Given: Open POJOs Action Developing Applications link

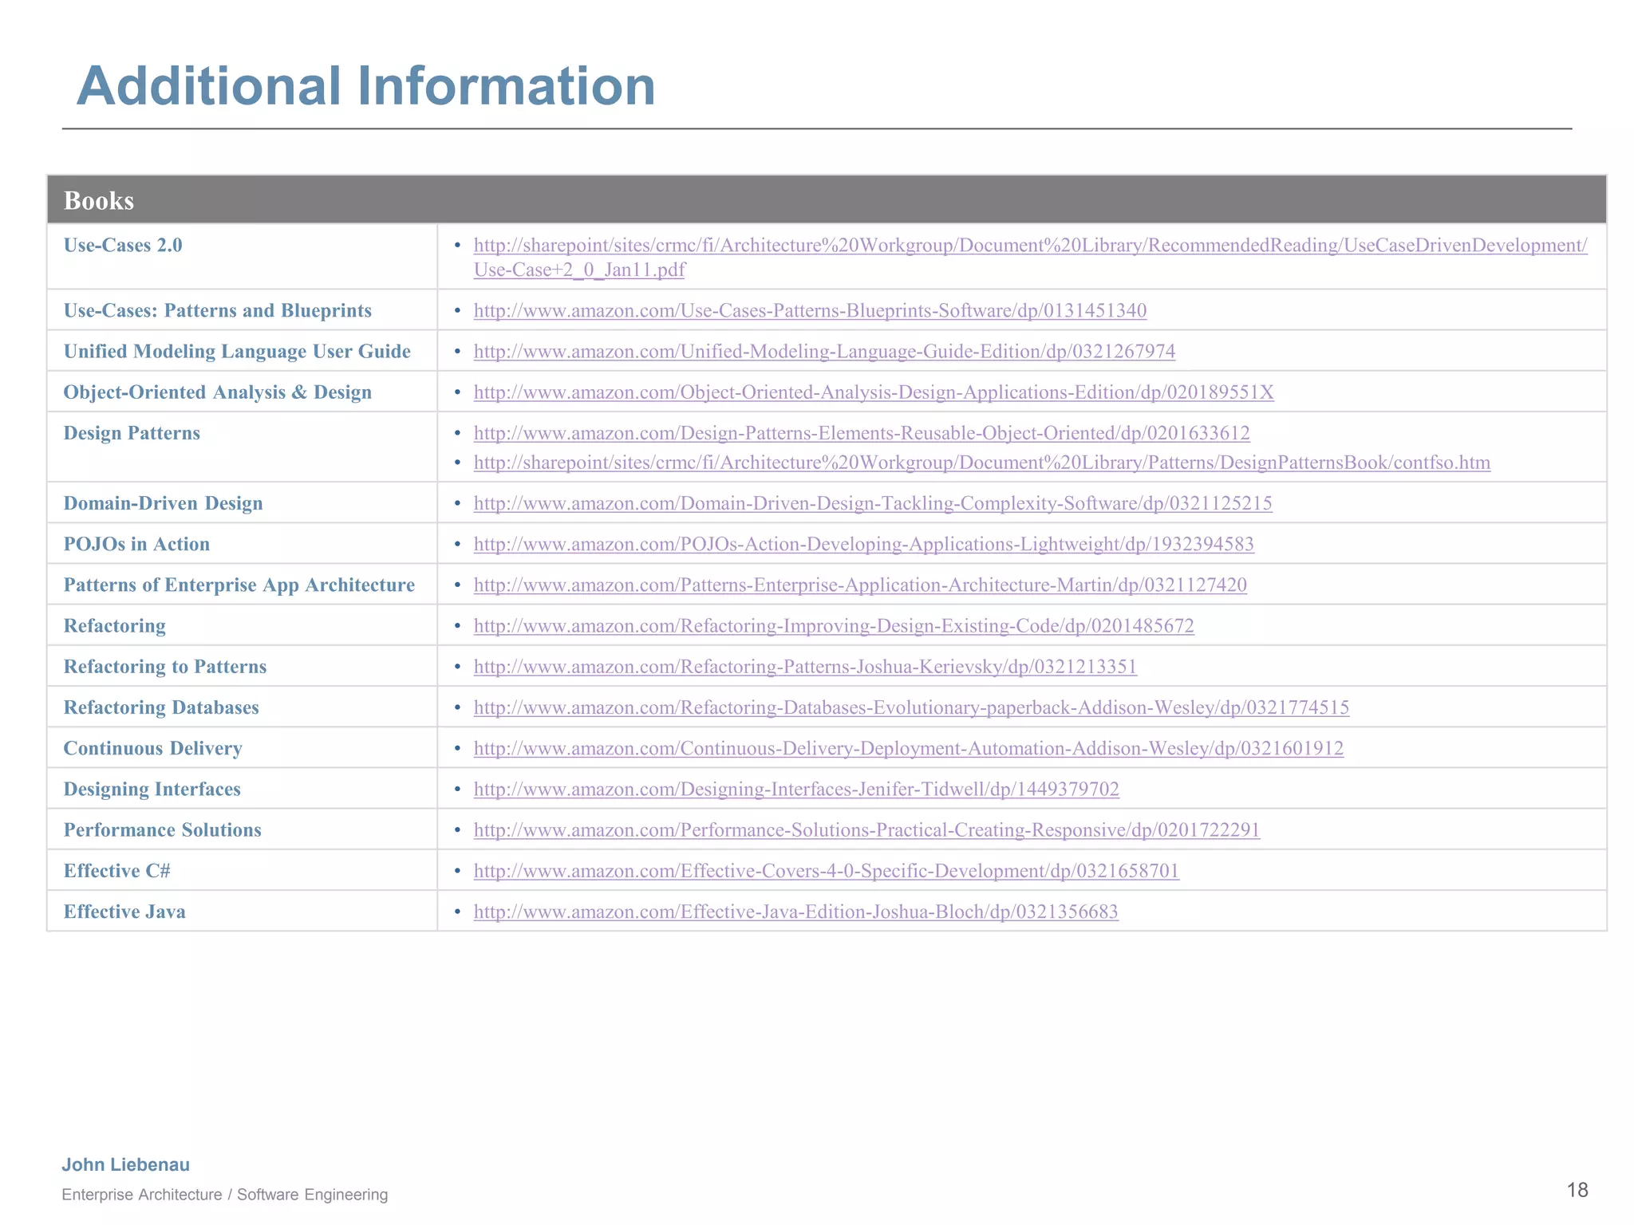Looking at the screenshot, I should (863, 544).
